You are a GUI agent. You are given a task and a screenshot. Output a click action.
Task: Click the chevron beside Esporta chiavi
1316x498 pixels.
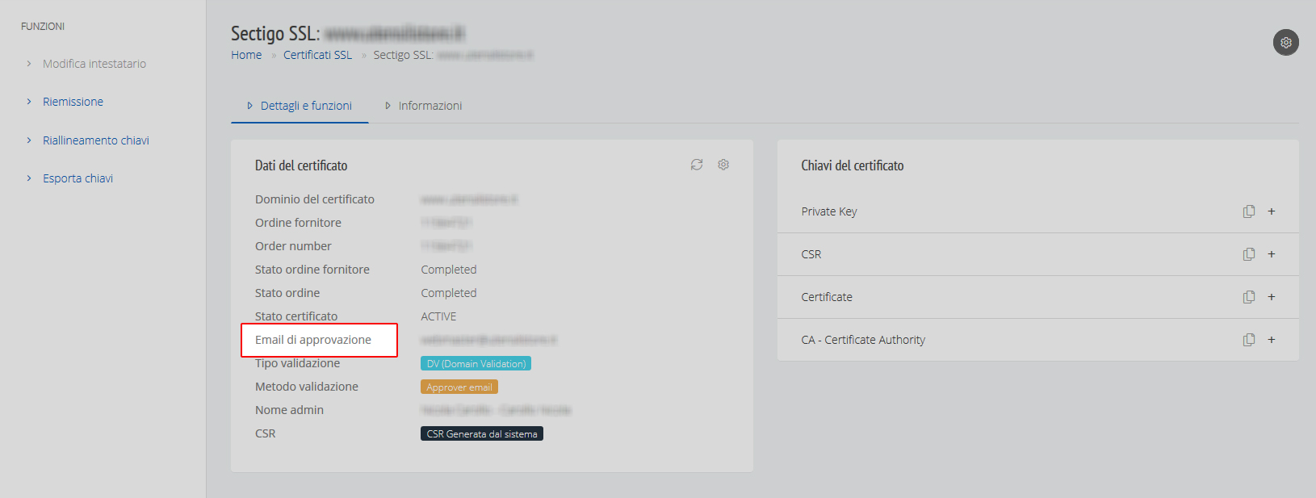coord(29,178)
